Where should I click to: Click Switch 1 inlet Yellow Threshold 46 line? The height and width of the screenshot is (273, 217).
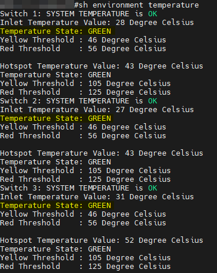[83, 40]
